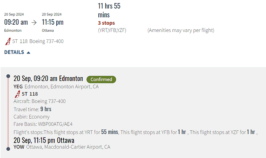266x158 pixels.
Task: Click the arrow between departure and arrival times
Action: click(x=34, y=22)
